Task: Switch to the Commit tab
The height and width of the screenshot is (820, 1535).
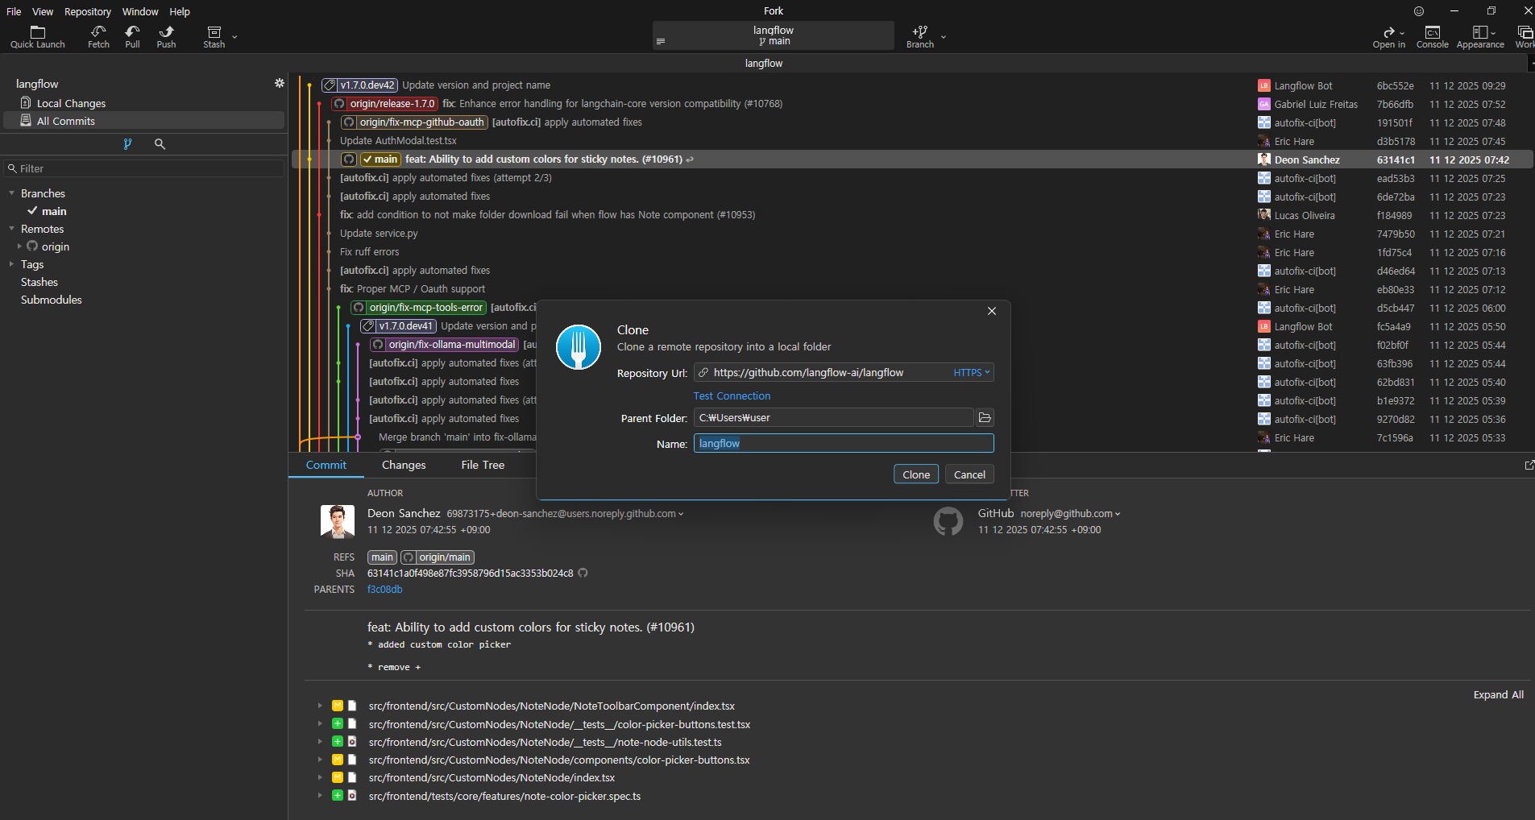Action: click(326, 465)
